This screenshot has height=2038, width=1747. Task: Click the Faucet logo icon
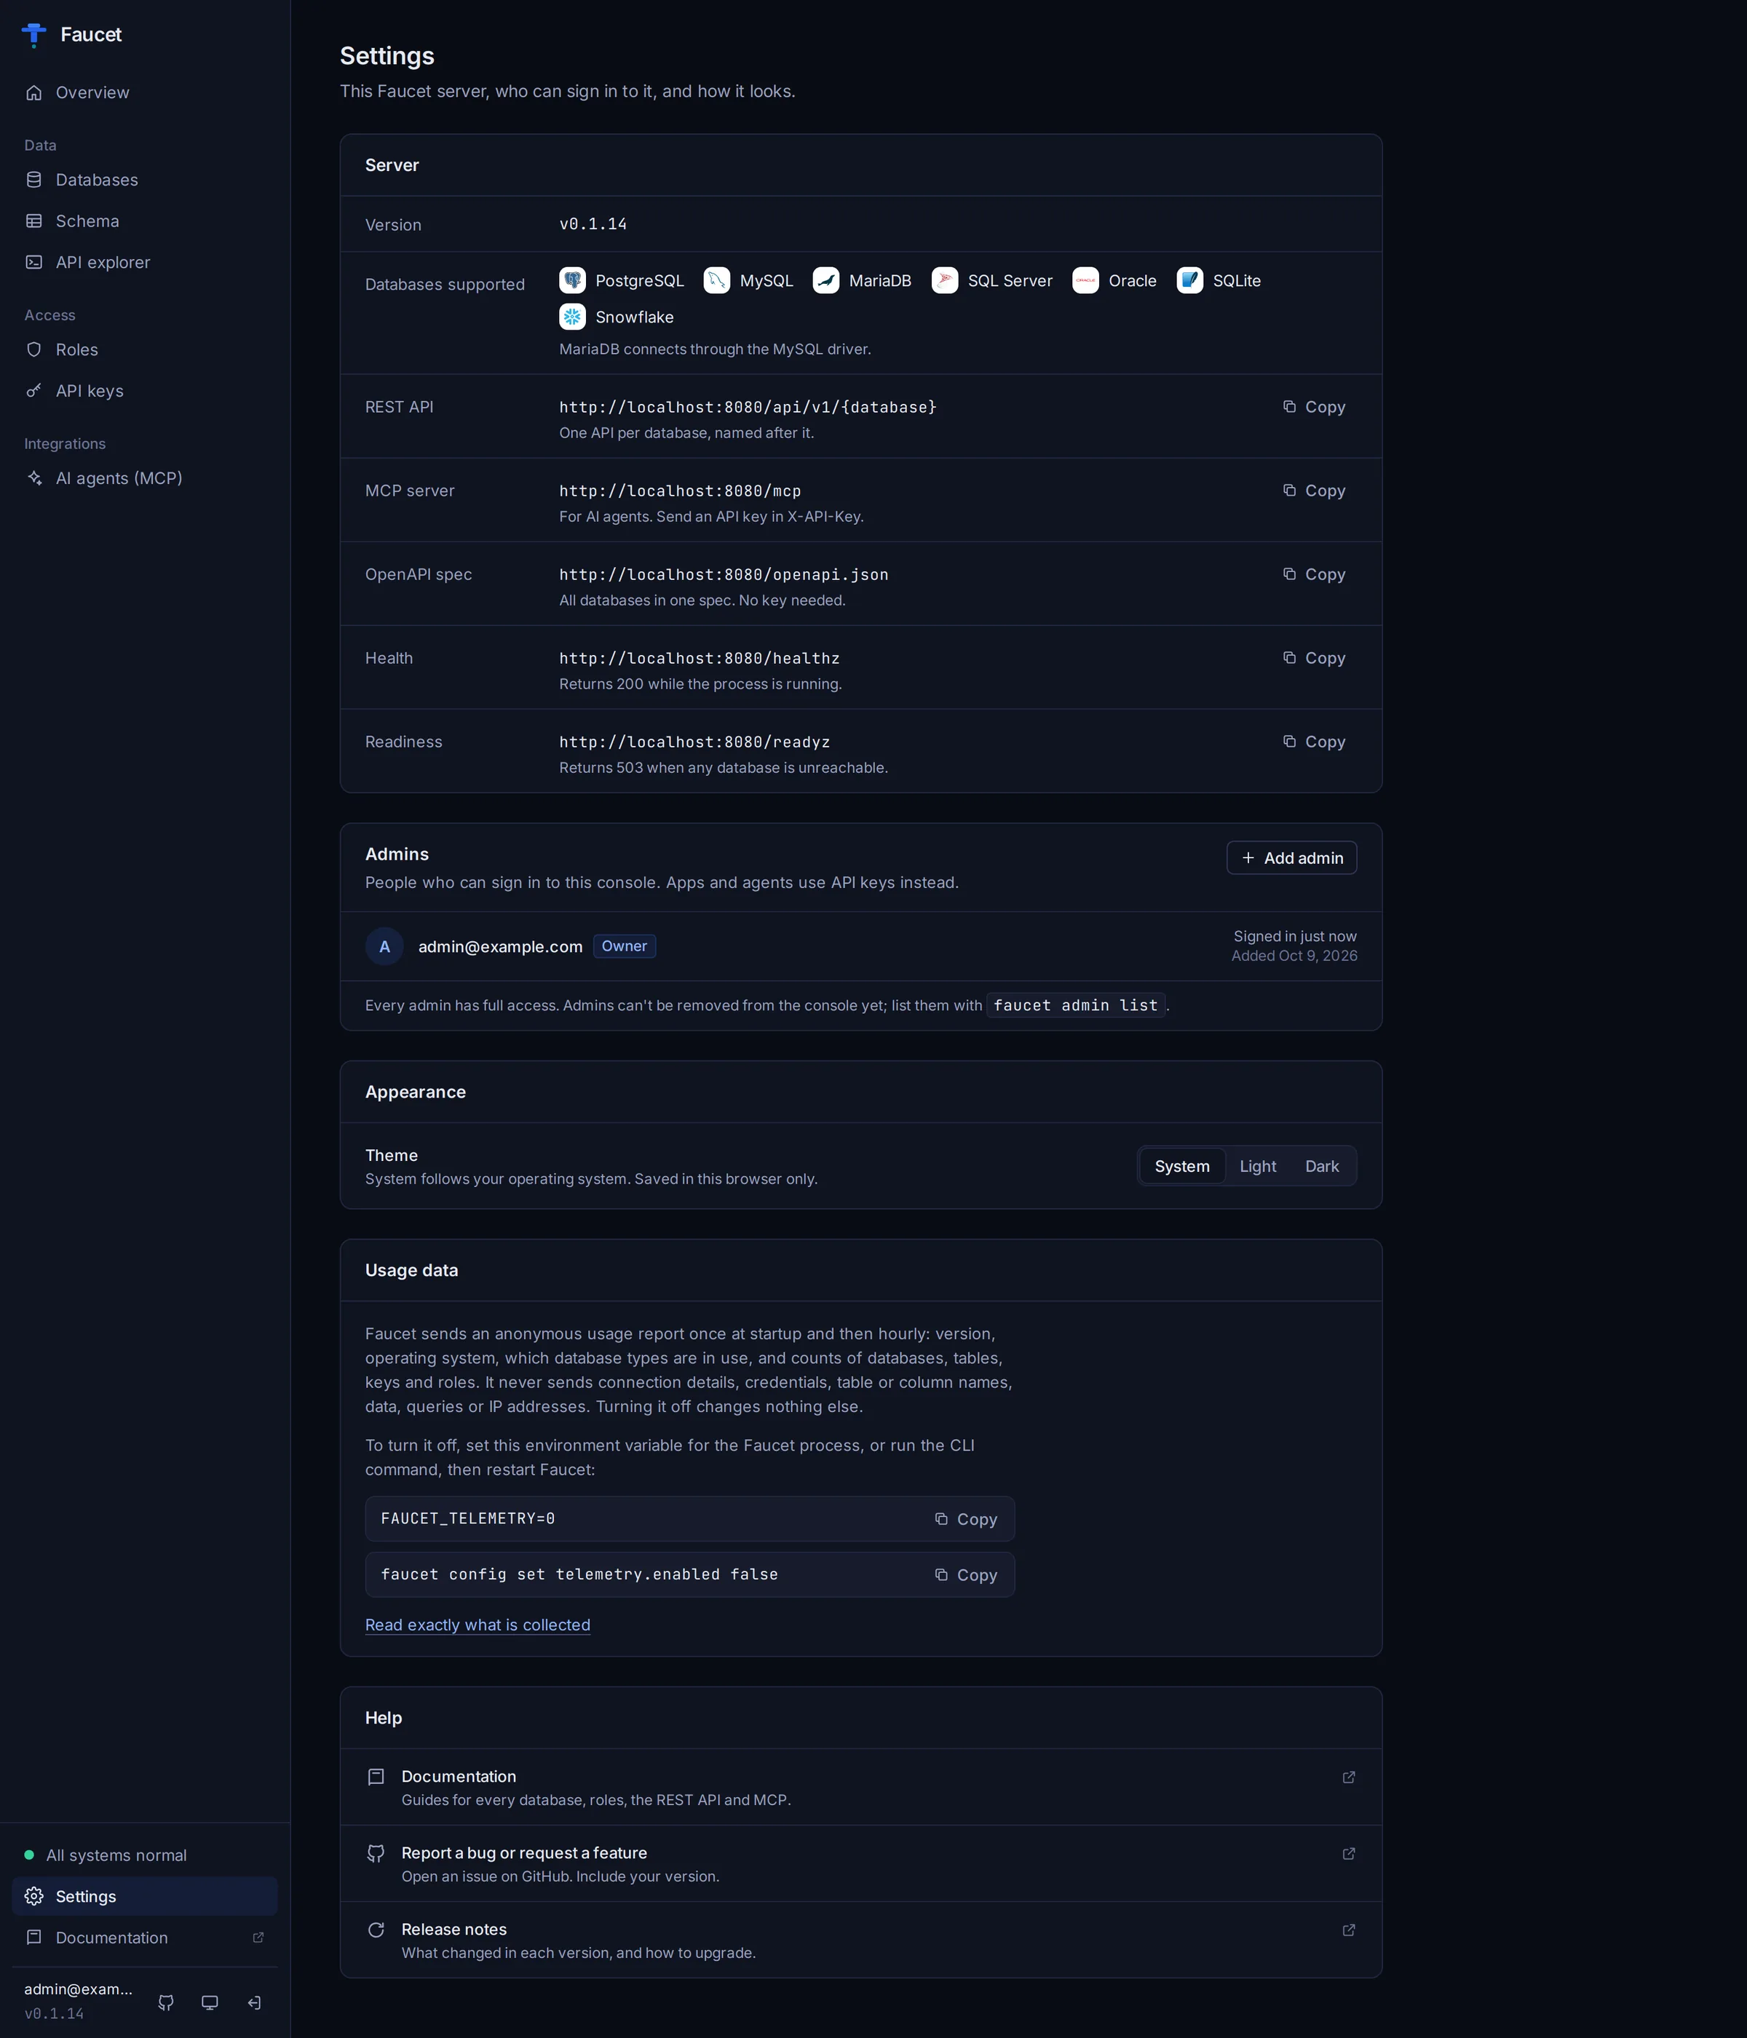[34, 34]
